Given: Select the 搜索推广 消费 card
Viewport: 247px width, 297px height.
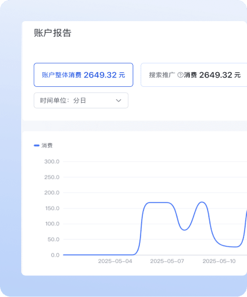Looking at the screenshot, I should 194,75.
